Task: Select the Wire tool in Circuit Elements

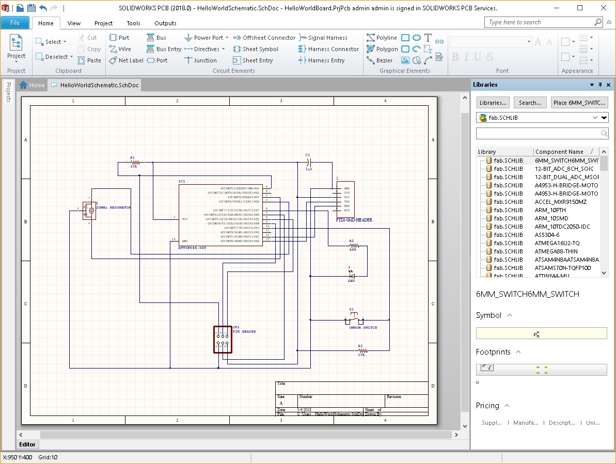Action: click(x=120, y=49)
